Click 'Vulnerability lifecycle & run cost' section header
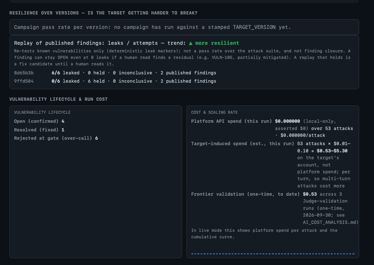Image resolution: width=374 pixels, height=265 pixels. pyautogui.click(x=59, y=99)
